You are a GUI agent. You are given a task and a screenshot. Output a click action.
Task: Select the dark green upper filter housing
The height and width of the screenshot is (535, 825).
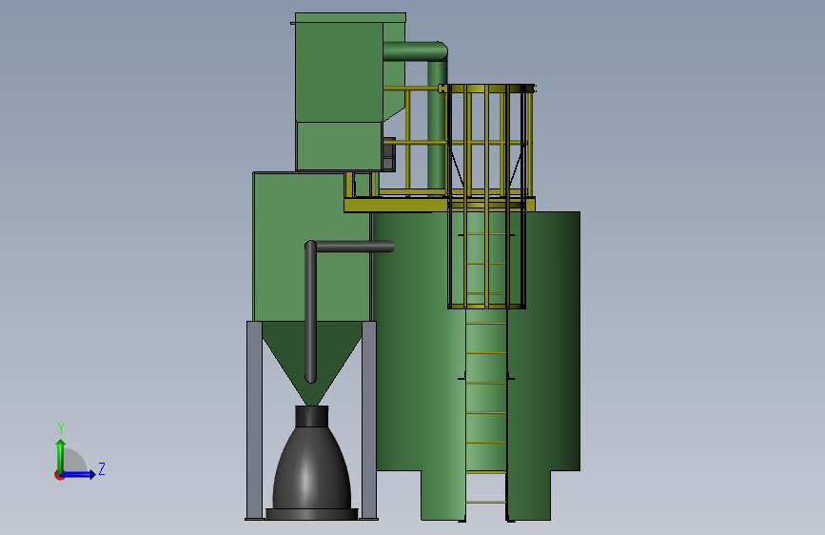point(339,71)
